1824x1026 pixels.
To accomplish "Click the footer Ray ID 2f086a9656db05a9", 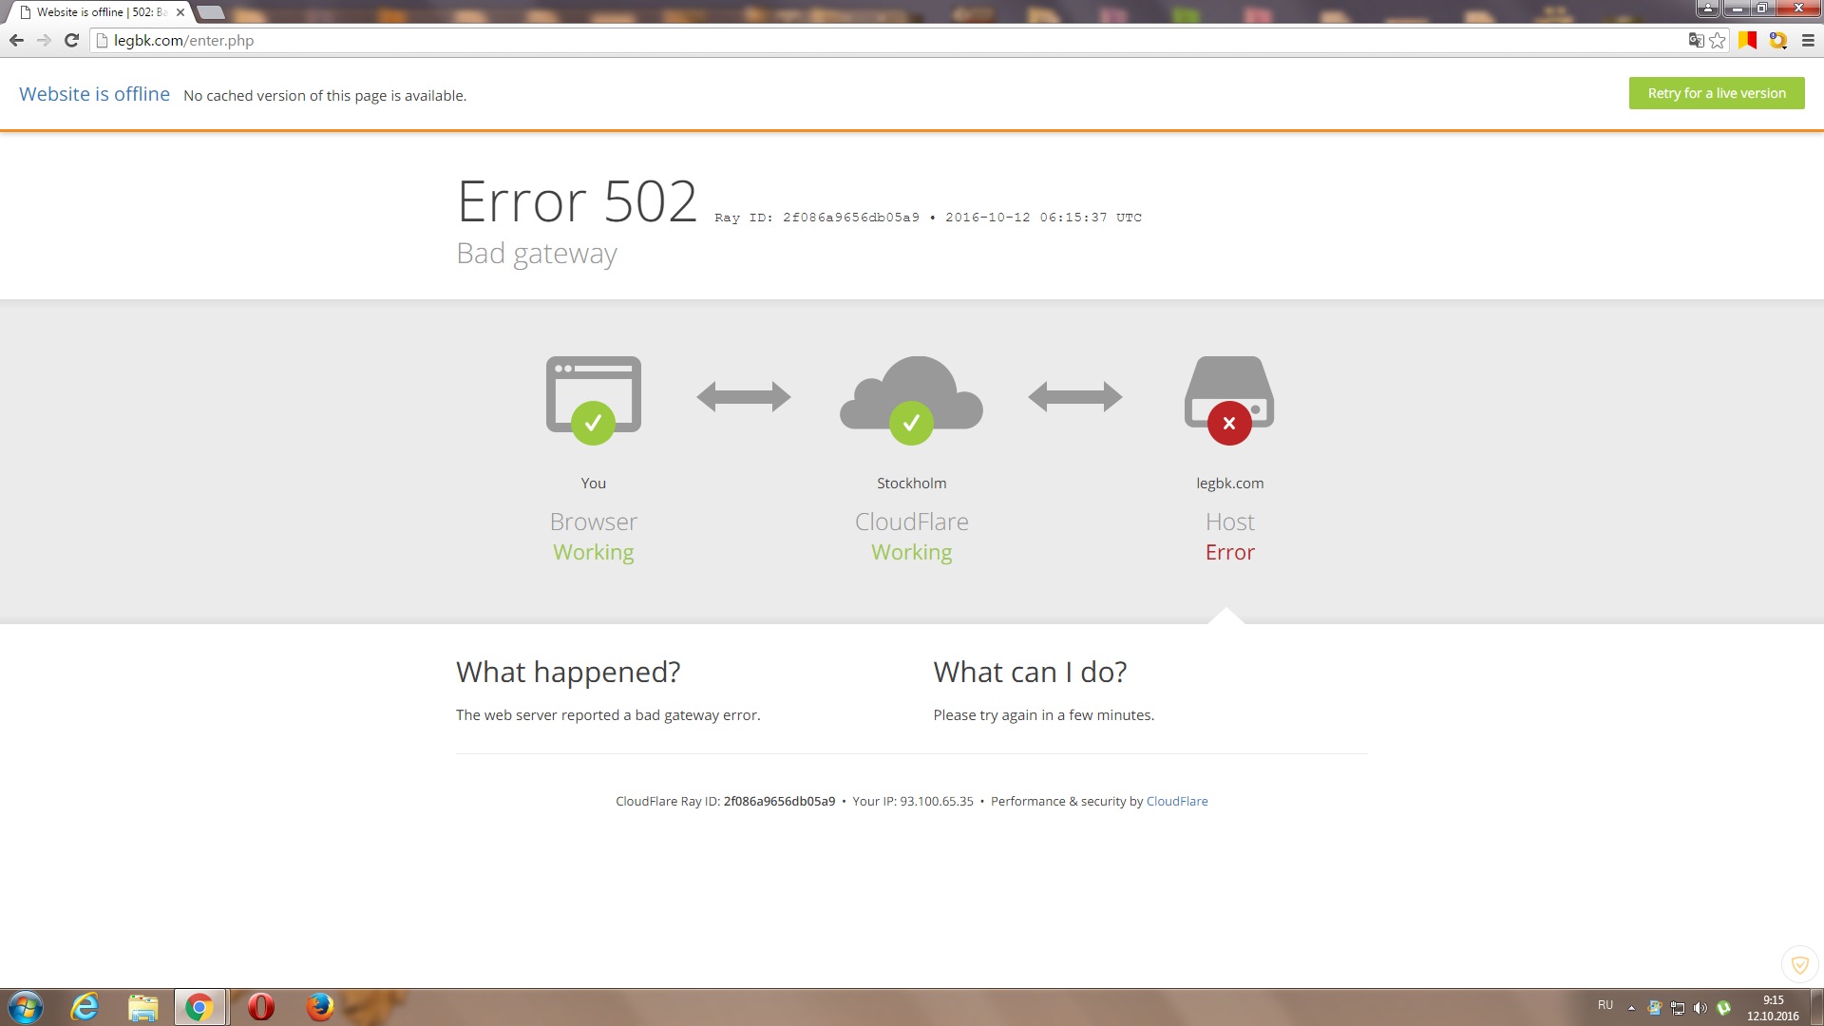I will [x=779, y=801].
